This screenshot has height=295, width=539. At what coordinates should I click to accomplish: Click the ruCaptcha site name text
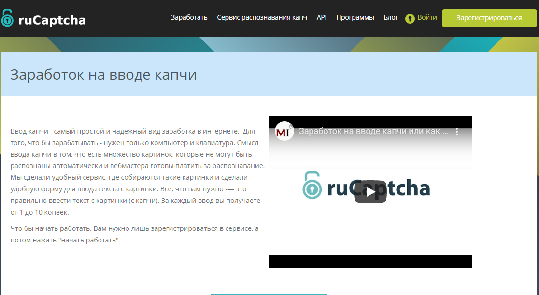[x=52, y=20]
